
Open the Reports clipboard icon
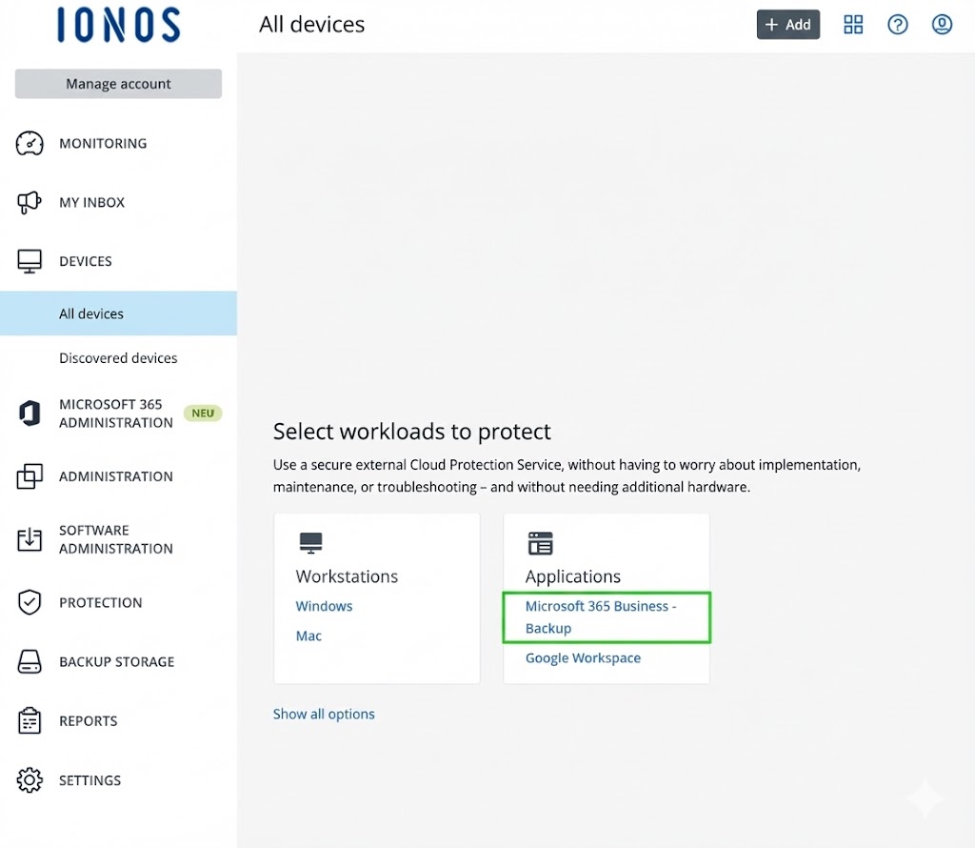(30, 720)
